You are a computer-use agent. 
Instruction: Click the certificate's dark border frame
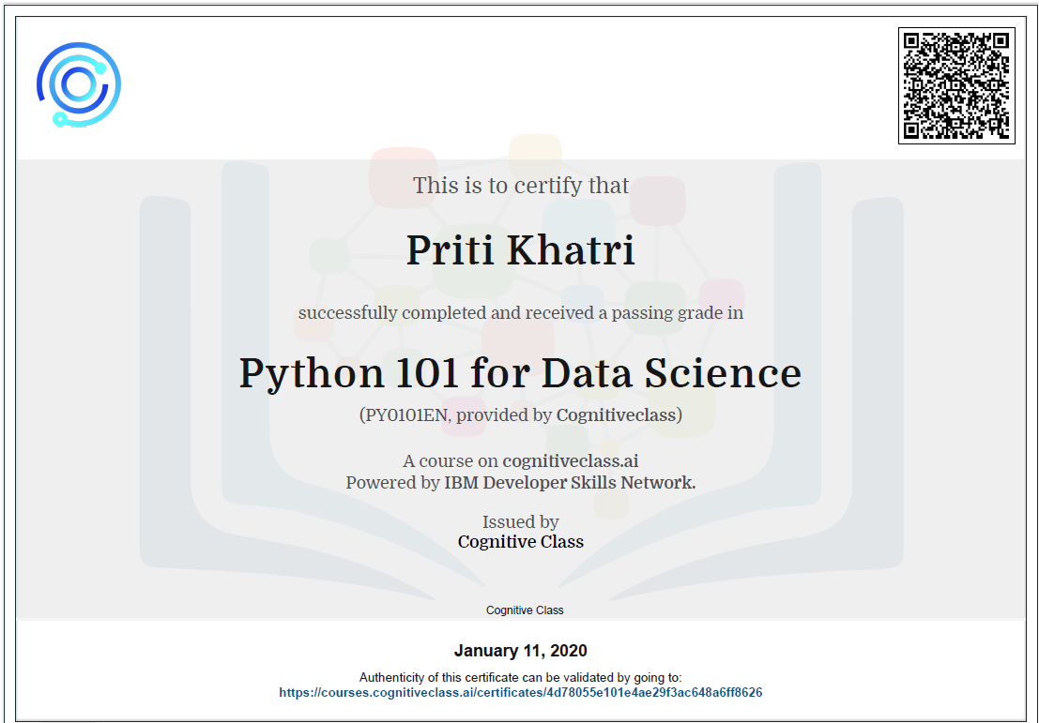[519, 5]
